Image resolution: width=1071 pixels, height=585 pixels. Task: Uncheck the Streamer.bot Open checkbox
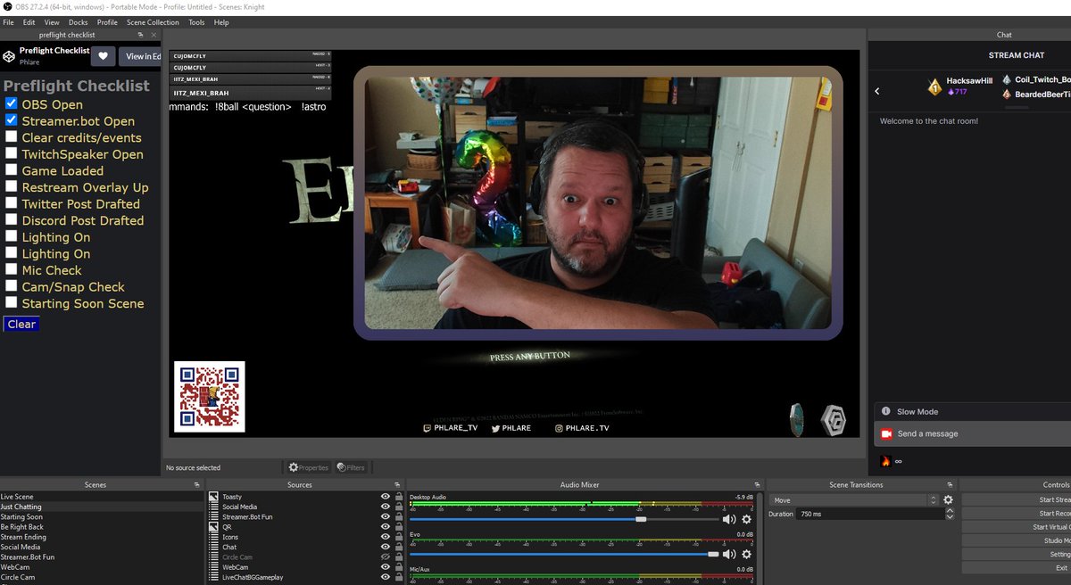click(12, 119)
